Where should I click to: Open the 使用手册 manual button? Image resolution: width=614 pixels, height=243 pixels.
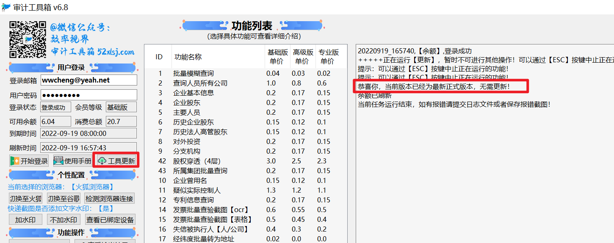[72, 161]
